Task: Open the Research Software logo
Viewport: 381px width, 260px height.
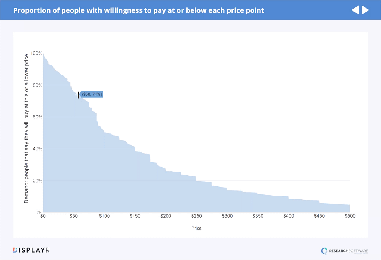Action: [345, 251]
